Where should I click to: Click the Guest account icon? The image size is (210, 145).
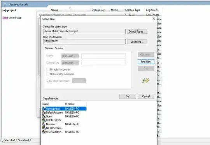click(44, 116)
